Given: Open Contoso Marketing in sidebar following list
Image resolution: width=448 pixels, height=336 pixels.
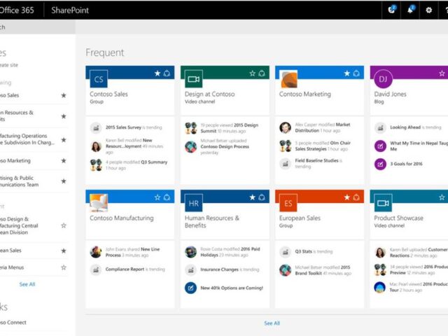Looking at the screenshot, I should [15, 160].
